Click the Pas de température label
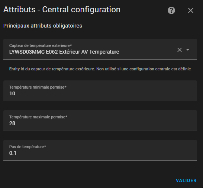The image size is (203, 188). click(x=28, y=147)
